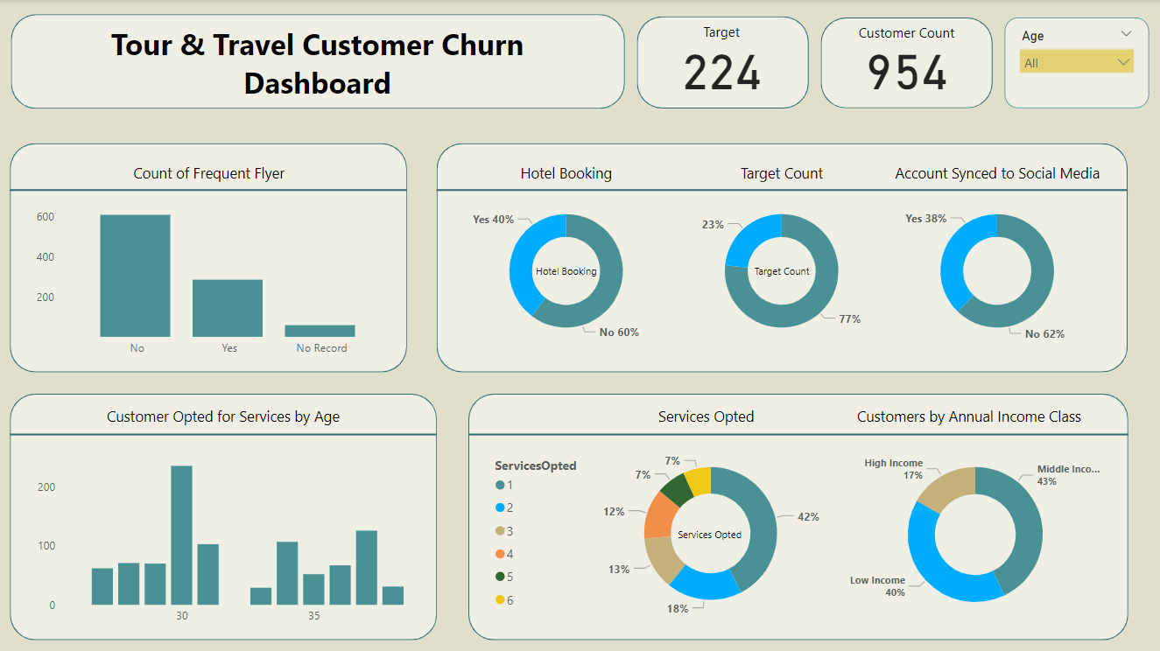Click the blue legend marker for service 2
This screenshot has height=651, width=1160.
click(x=500, y=508)
